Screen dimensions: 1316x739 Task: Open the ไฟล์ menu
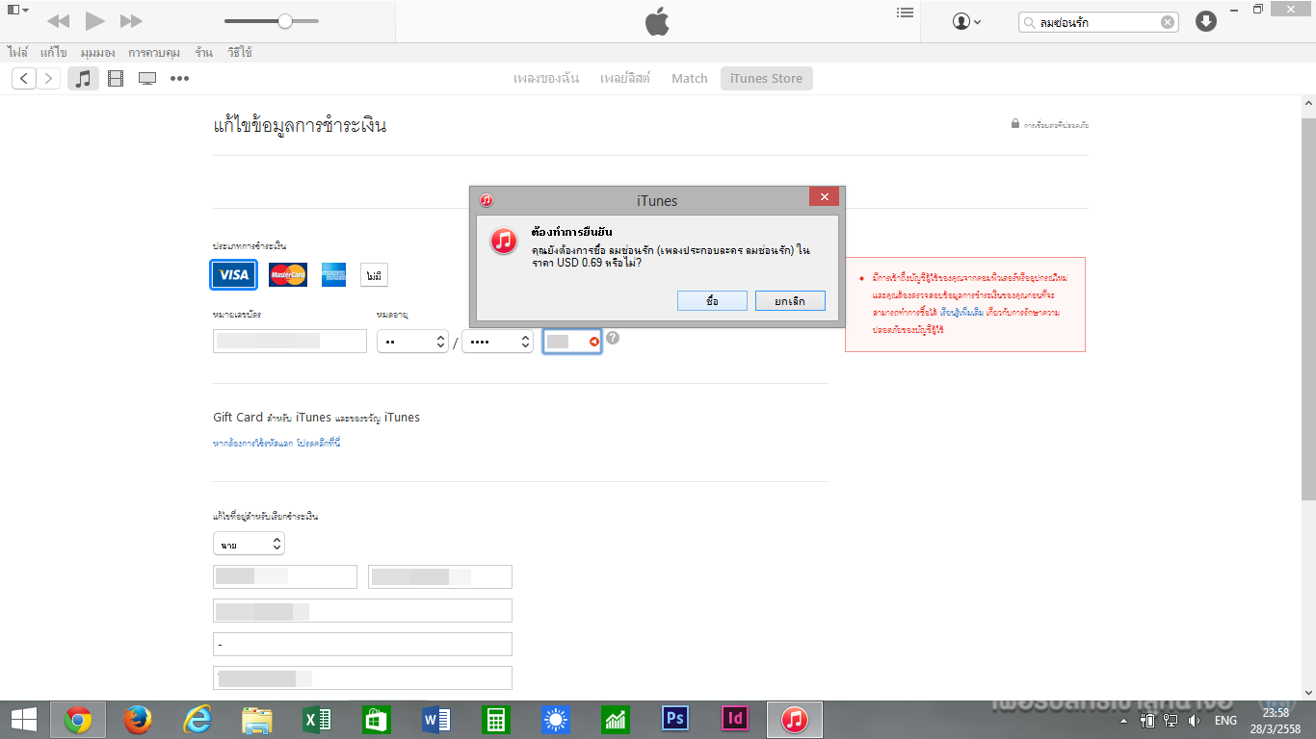click(x=17, y=52)
